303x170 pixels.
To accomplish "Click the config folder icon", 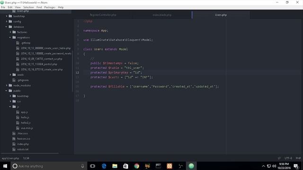I will pyautogui.click(x=10, y=21).
